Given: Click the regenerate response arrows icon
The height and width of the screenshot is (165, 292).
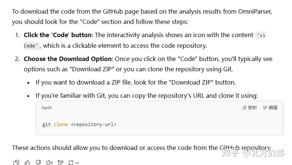Looking at the screenshot, I should tap(71, 162).
